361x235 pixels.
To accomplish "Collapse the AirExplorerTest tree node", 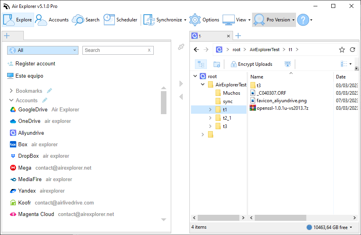I will [202, 84].
